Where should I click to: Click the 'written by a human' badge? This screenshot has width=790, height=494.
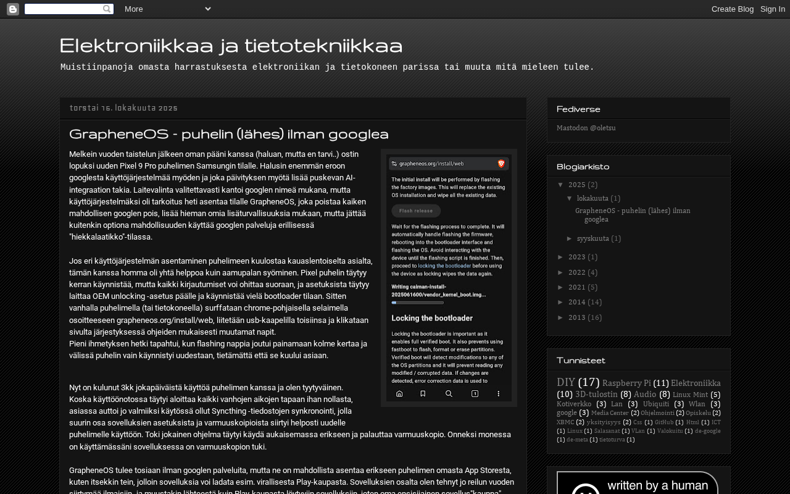(x=638, y=483)
